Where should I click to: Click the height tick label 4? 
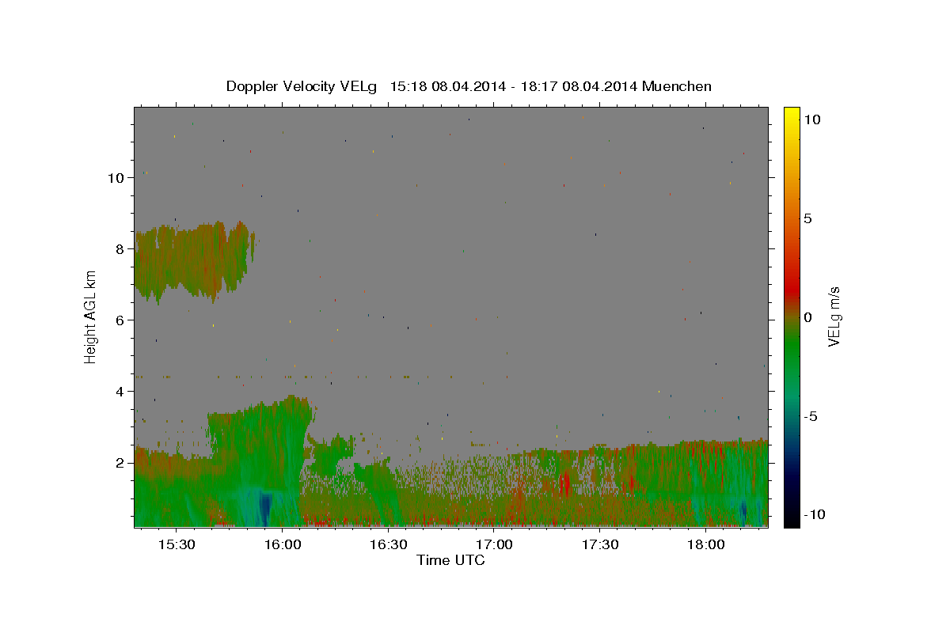pyautogui.click(x=120, y=391)
